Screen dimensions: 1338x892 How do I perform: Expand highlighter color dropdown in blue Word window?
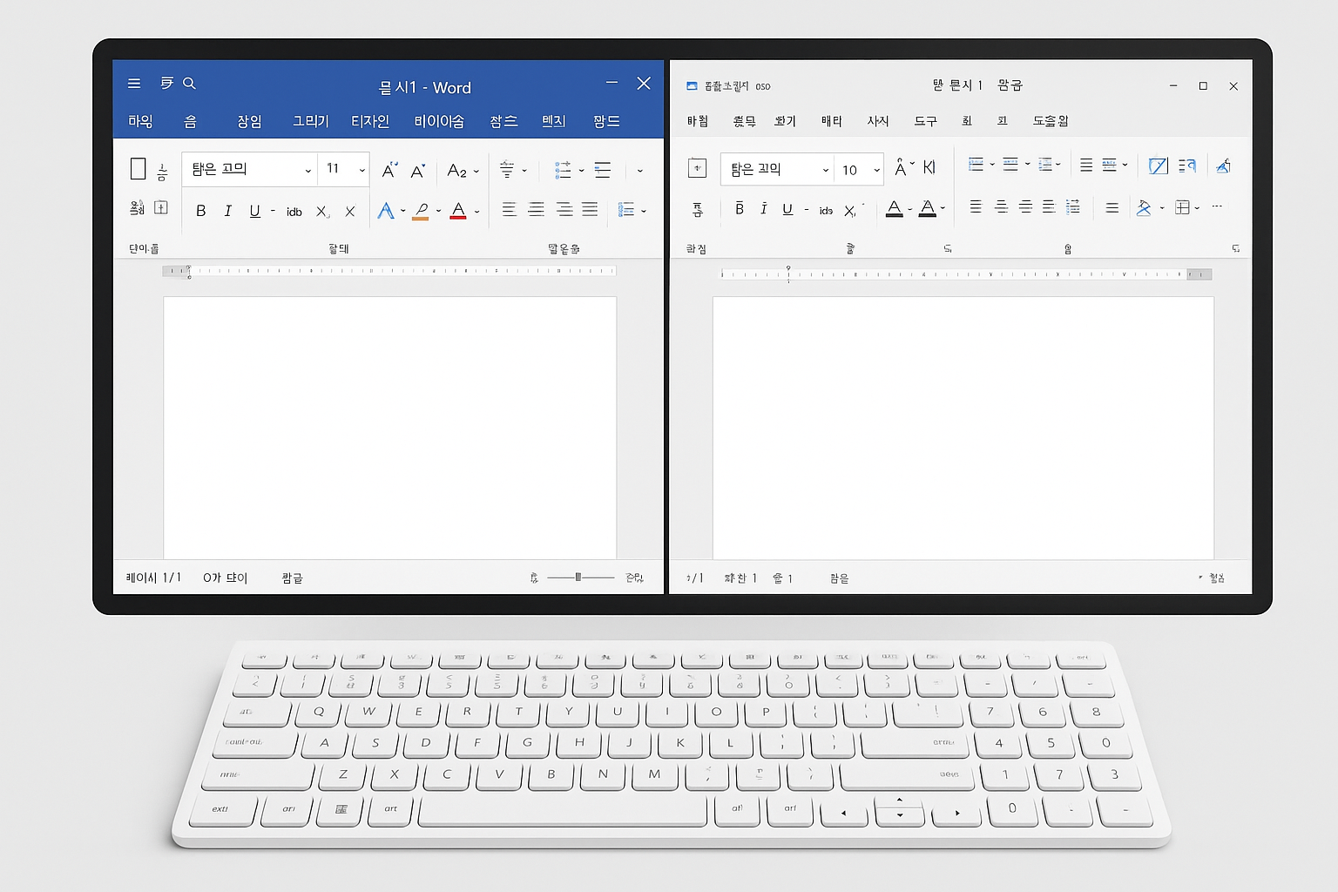438,211
